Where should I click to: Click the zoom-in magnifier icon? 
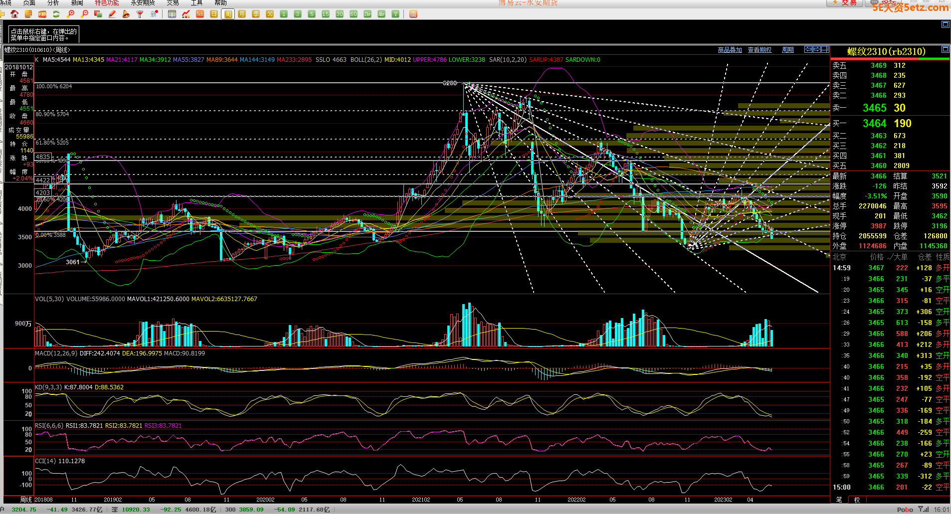click(x=71, y=14)
